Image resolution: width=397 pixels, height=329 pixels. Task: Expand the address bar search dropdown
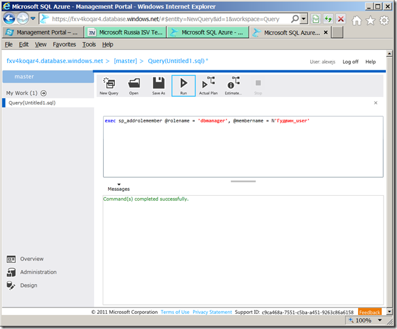pyautogui.click(x=304, y=19)
